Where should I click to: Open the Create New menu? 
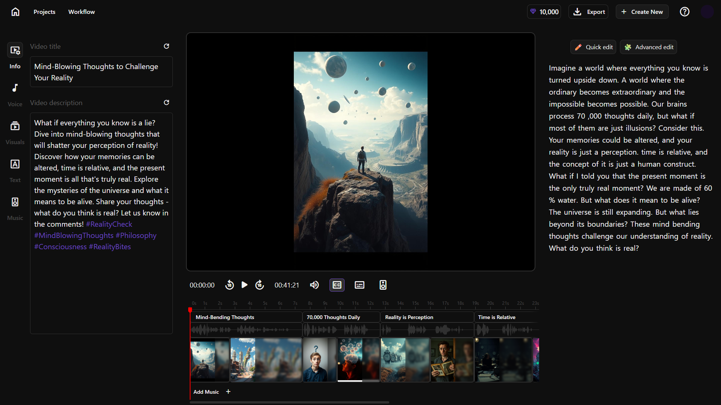coord(642,12)
